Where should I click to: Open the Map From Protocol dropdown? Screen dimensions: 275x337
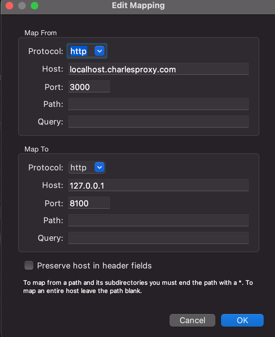[87, 51]
